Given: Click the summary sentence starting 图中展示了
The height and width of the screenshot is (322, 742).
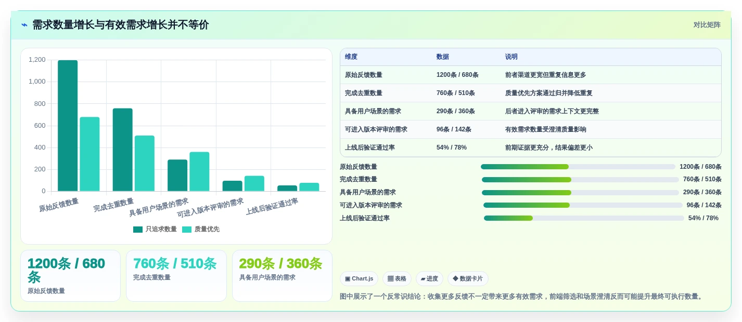Looking at the screenshot, I should (522, 297).
